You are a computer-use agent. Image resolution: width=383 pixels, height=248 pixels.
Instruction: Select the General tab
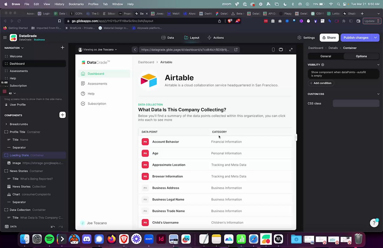click(x=326, y=56)
